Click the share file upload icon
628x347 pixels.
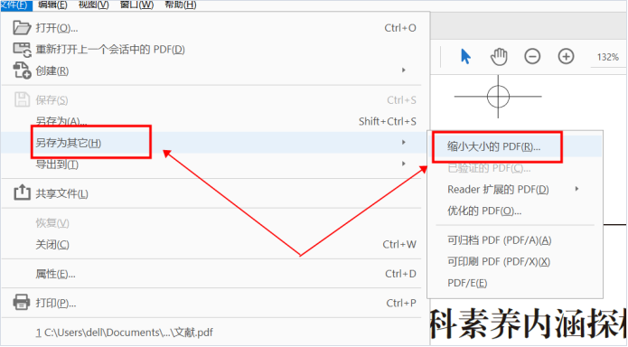22,192
